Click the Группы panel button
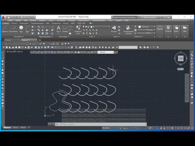This screenshot has height=146, width=195. (160, 31)
